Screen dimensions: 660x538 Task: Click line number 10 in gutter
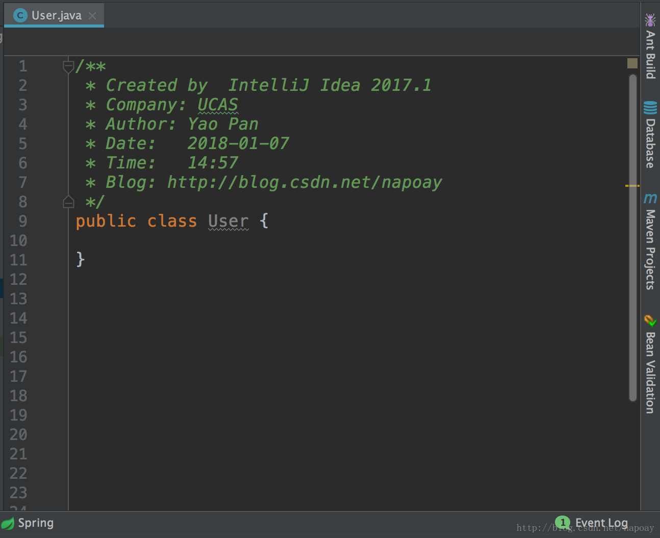(18, 240)
